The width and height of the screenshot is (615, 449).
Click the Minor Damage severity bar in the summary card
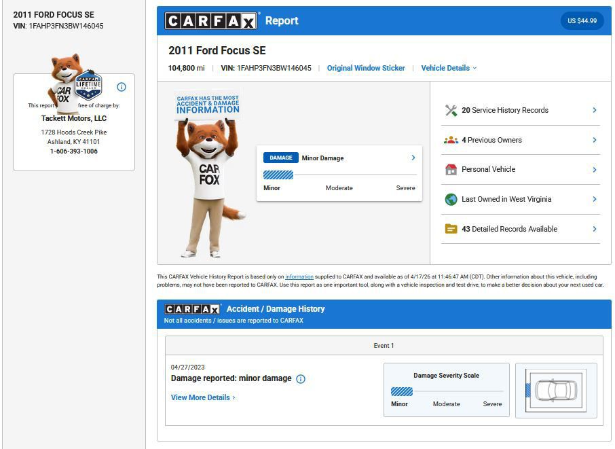(339, 175)
